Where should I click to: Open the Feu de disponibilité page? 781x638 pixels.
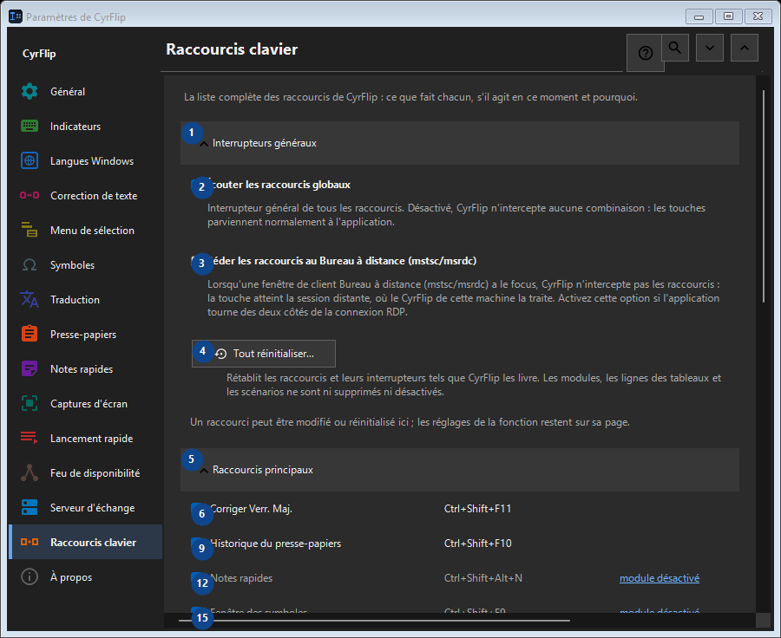click(x=86, y=472)
